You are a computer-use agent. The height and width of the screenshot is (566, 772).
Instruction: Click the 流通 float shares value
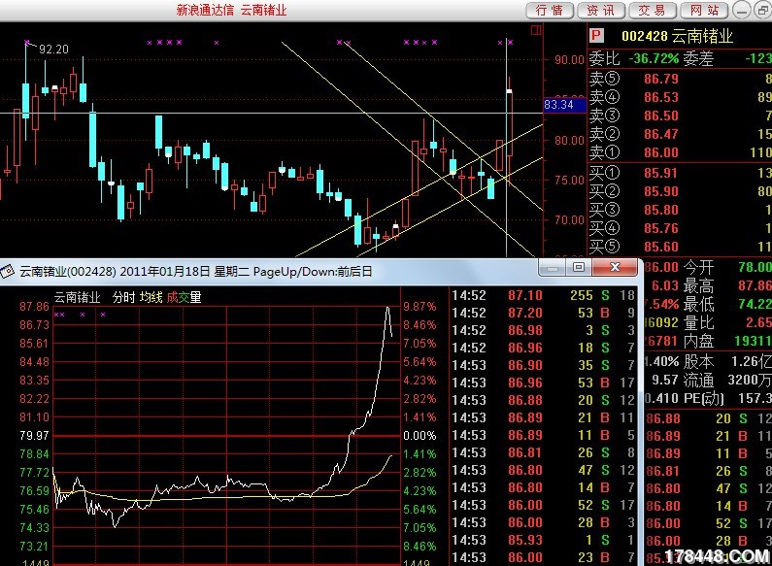(750, 380)
